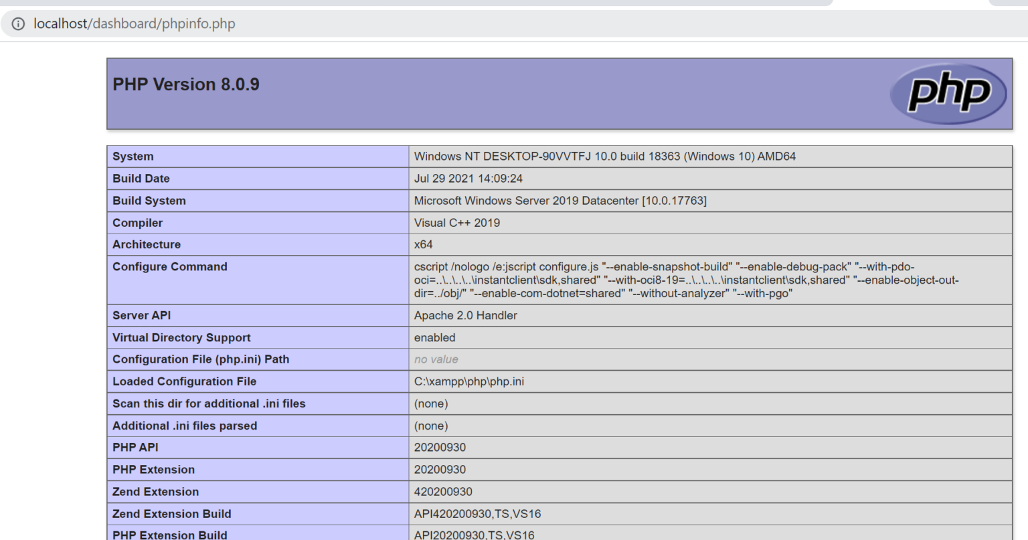Click the greyed 'no value' php.ini path cell
Screen dimensions: 1028x540
pyautogui.click(x=436, y=360)
